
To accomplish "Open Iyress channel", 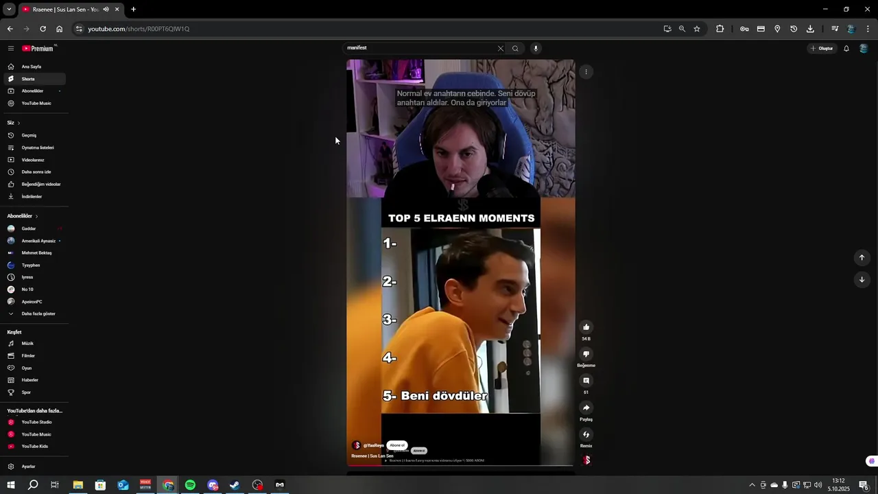I will pos(33,277).
